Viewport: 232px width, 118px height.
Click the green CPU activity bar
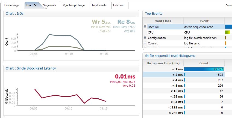(228, 32)
